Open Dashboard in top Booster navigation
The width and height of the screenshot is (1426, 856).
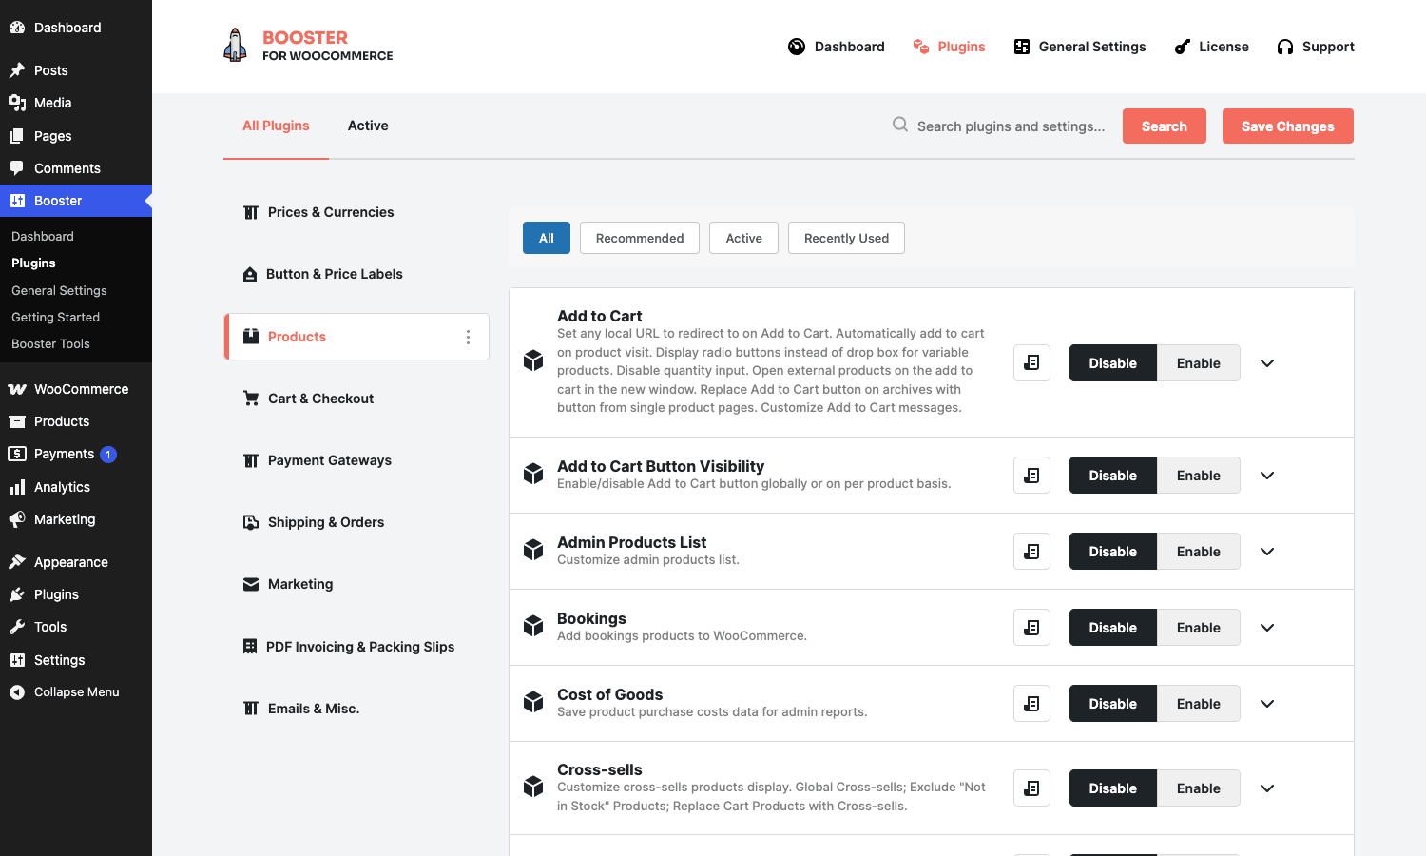(837, 47)
